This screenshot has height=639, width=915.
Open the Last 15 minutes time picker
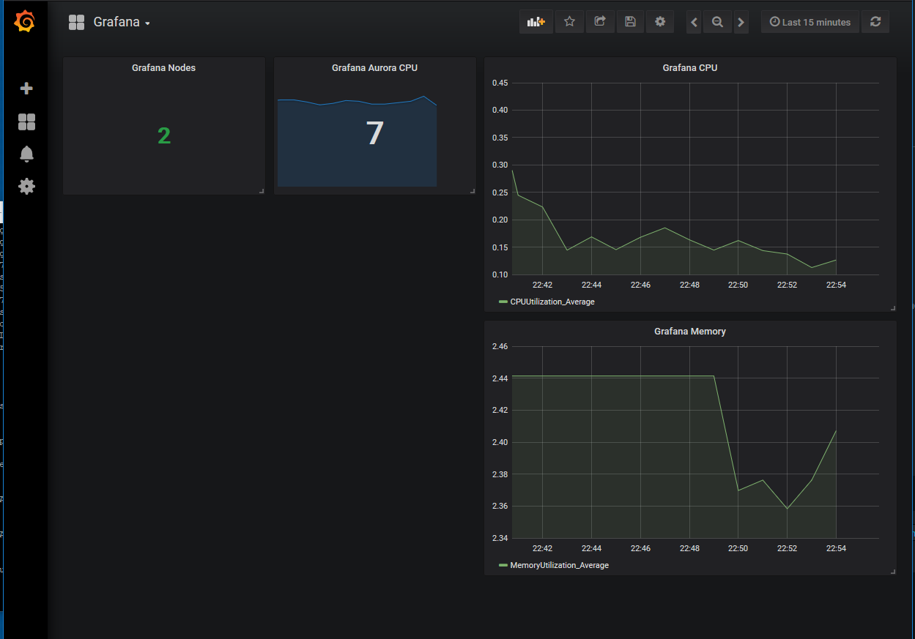coord(810,23)
